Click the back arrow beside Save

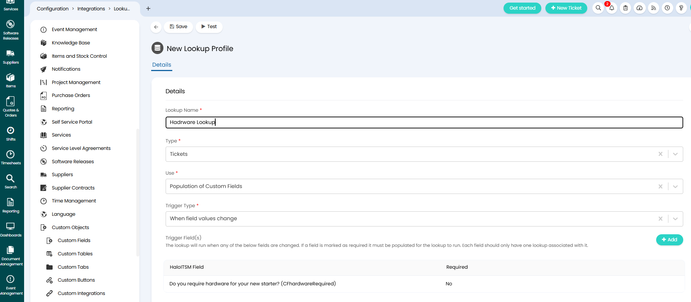[x=156, y=27]
